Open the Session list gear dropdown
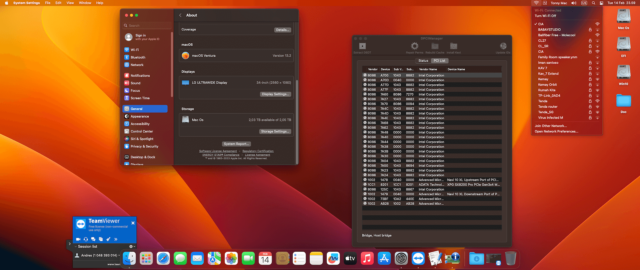 pos(132,247)
